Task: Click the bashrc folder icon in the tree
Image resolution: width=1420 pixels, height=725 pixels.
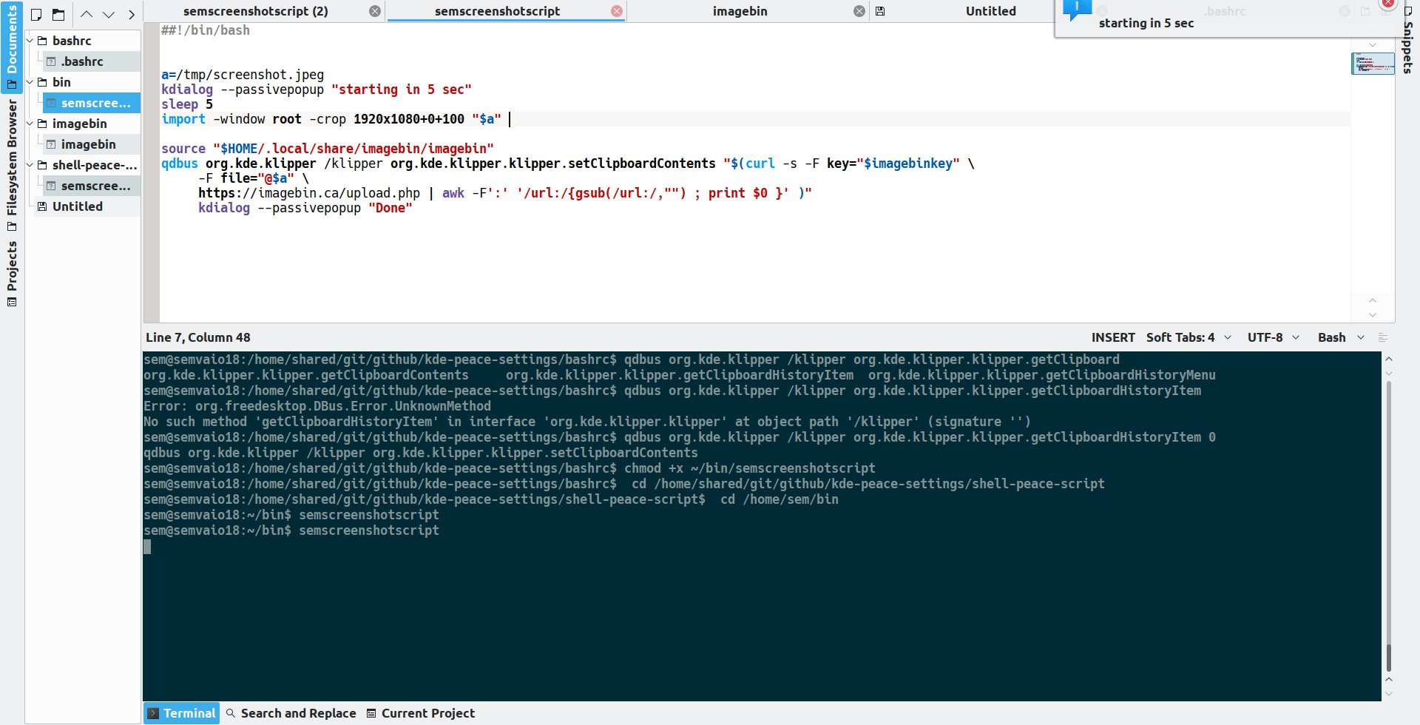Action: click(x=42, y=41)
